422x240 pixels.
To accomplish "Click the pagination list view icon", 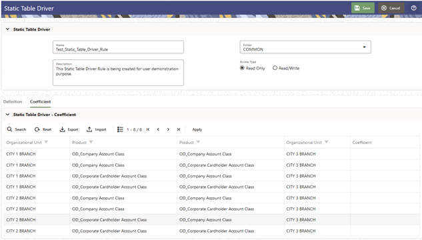I will coord(120,129).
